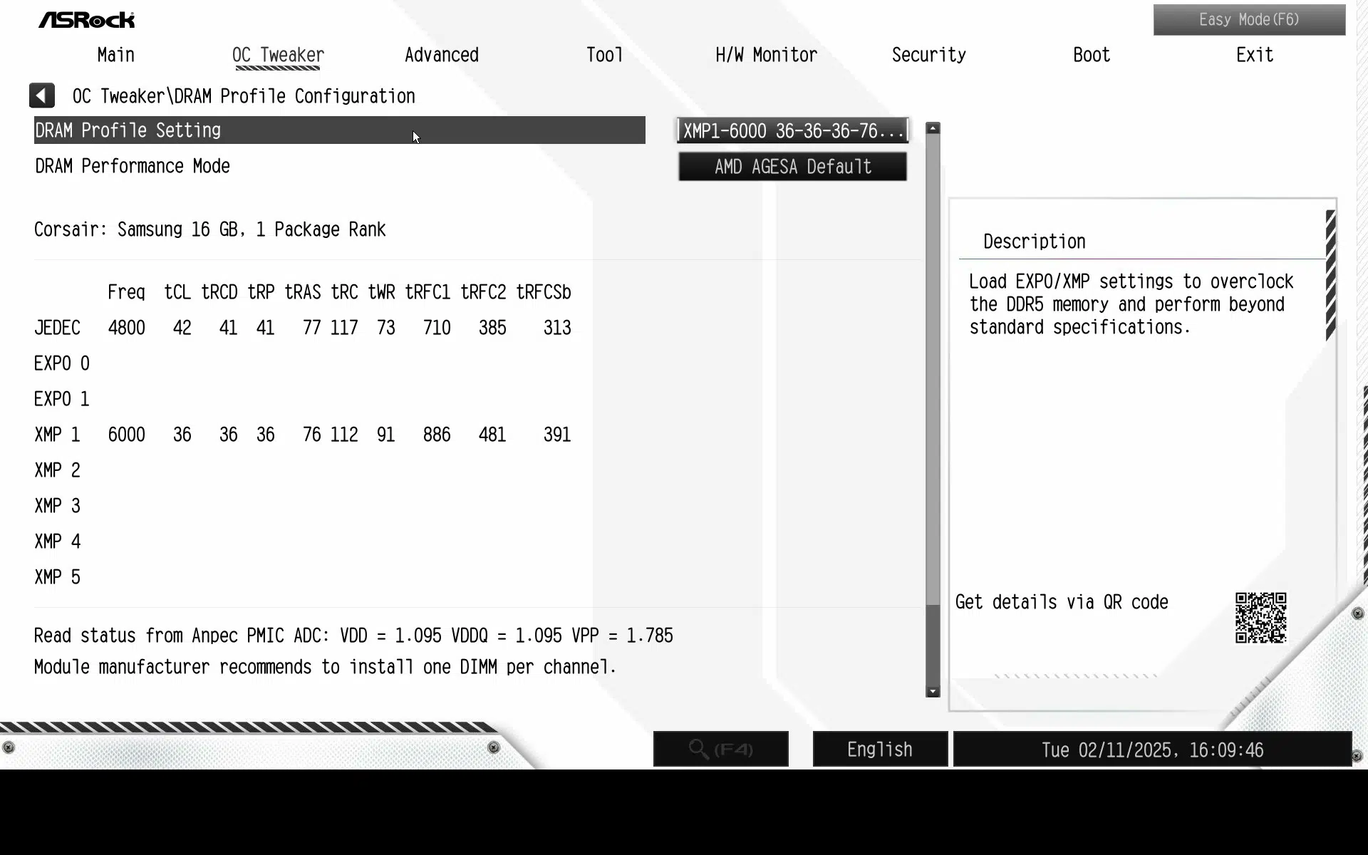Image resolution: width=1368 pixels, height=855 pixels.
Task: Click the QR code image
Action: [x=1260, y=617]
